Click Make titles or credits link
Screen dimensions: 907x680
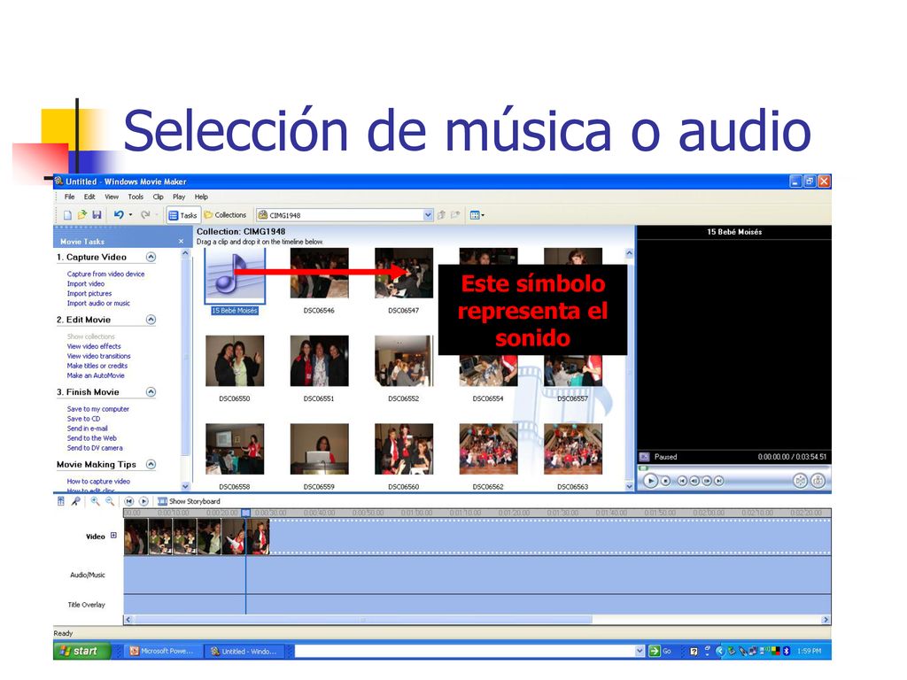point(97,366)
